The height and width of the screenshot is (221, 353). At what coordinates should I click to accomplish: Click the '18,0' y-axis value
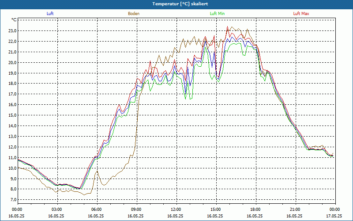click(12, 84)
